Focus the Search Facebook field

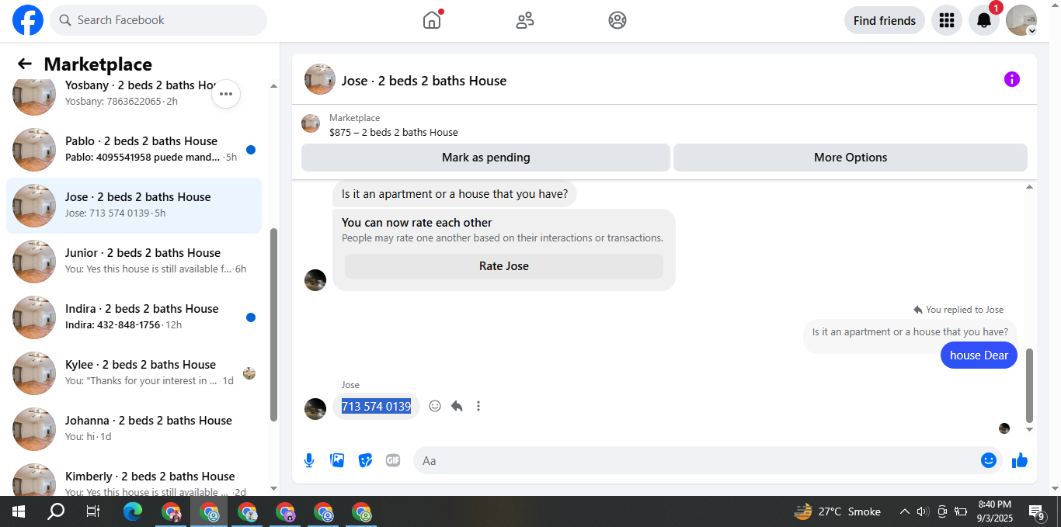(158, 20)
